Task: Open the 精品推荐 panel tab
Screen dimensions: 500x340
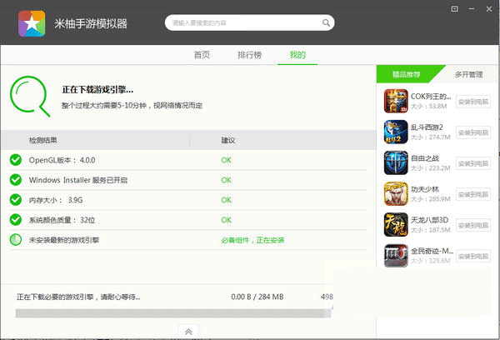Action: point(406,74)
